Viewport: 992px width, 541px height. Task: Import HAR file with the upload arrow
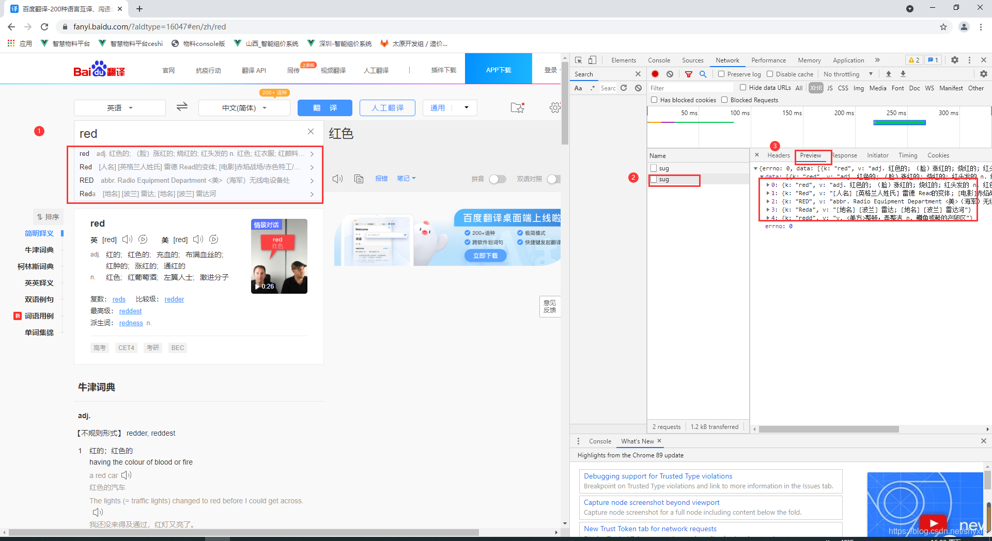pos(889,74)
